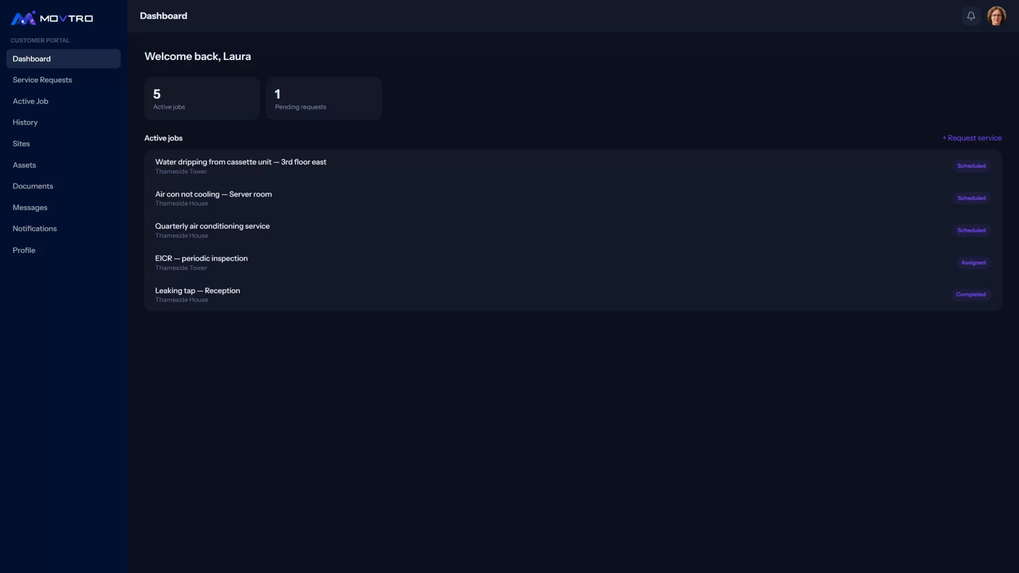Open the Quarterly air conditioning service job
This screenshot has width=1019, height=573.
coord(573,230)
